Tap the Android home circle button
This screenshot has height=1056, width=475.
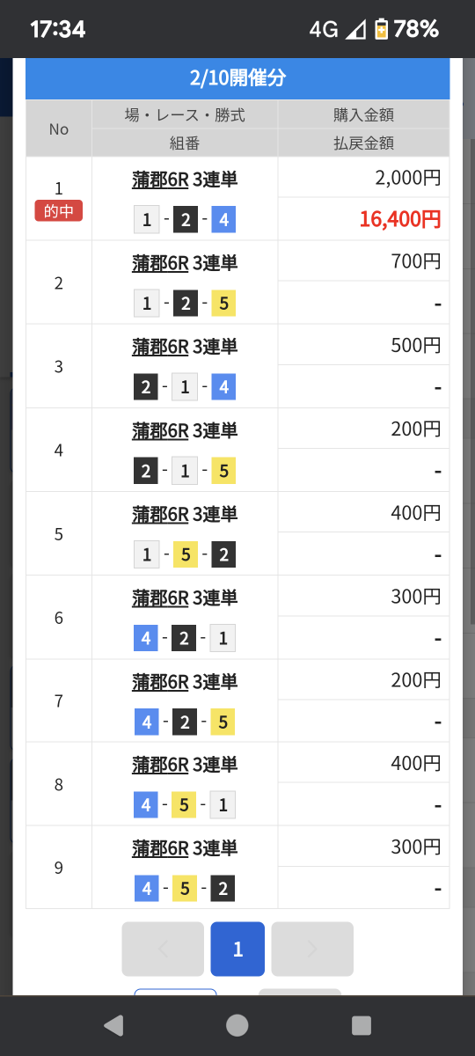click(237, 1025)
